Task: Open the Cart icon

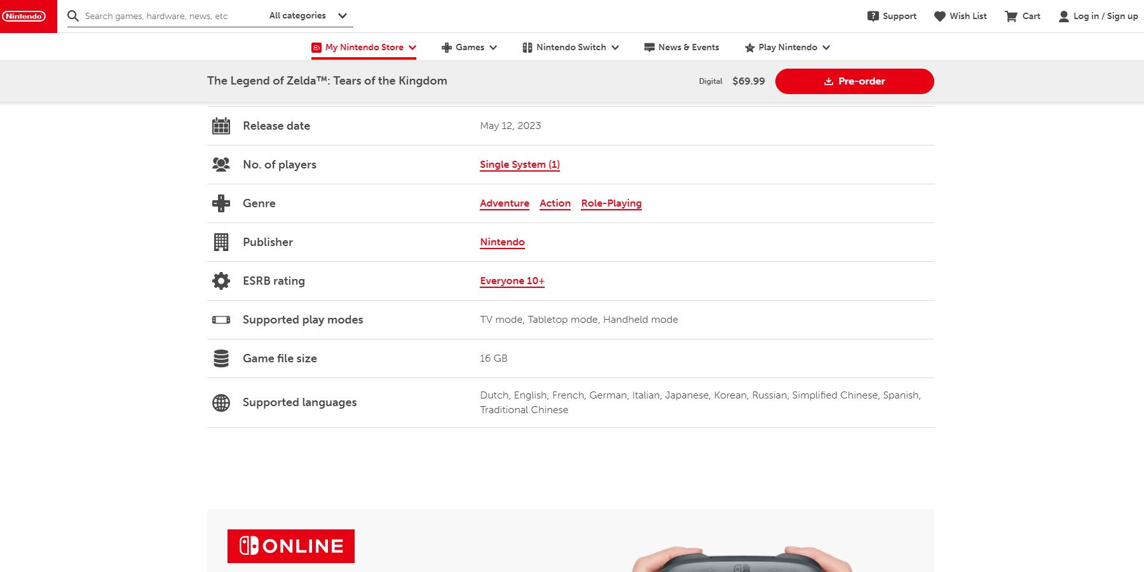Action: (x=1011, y=17)
